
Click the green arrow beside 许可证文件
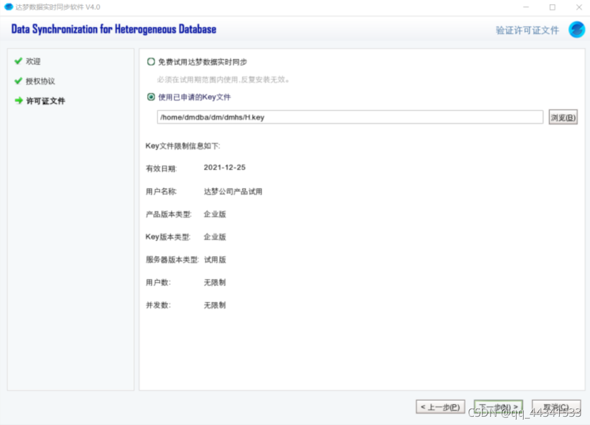pos(18,100)
